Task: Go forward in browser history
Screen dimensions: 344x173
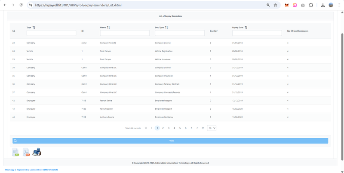Action: (x=13, y=5)
